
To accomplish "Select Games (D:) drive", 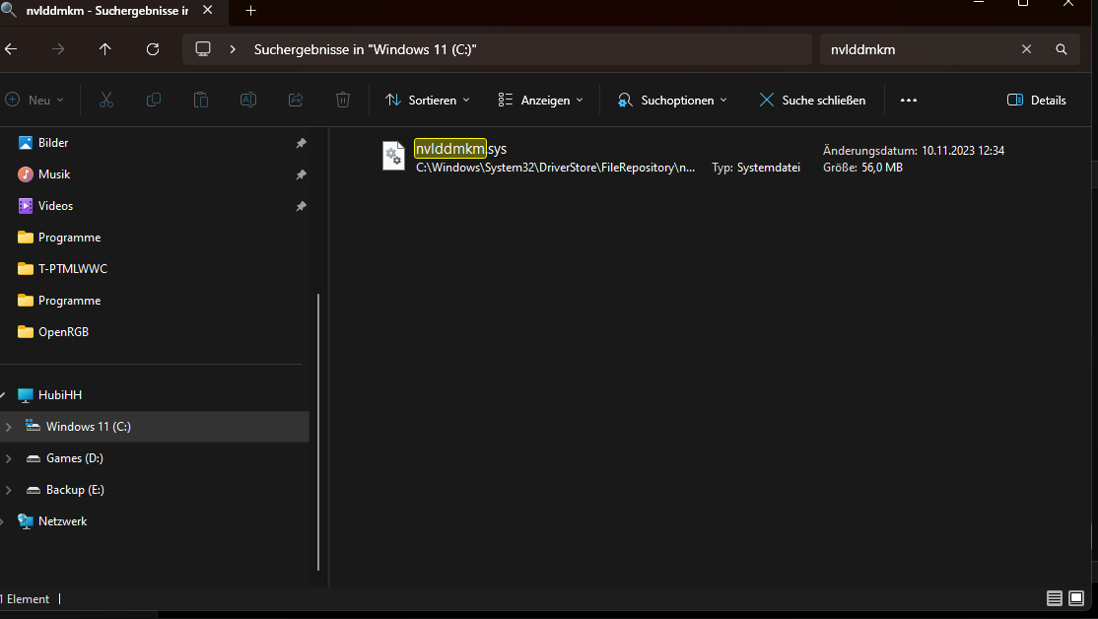I will (74, 458).
